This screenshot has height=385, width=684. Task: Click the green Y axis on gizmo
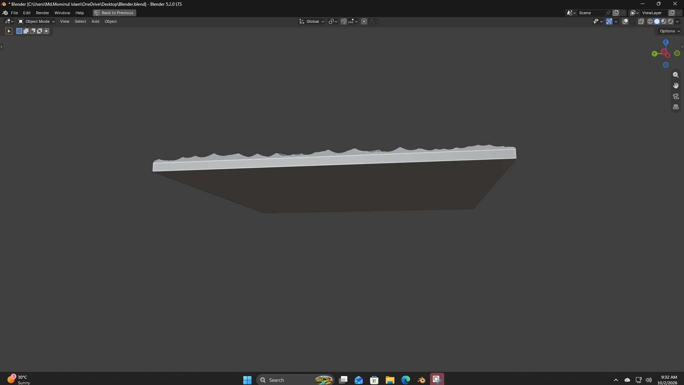point(654,54)
